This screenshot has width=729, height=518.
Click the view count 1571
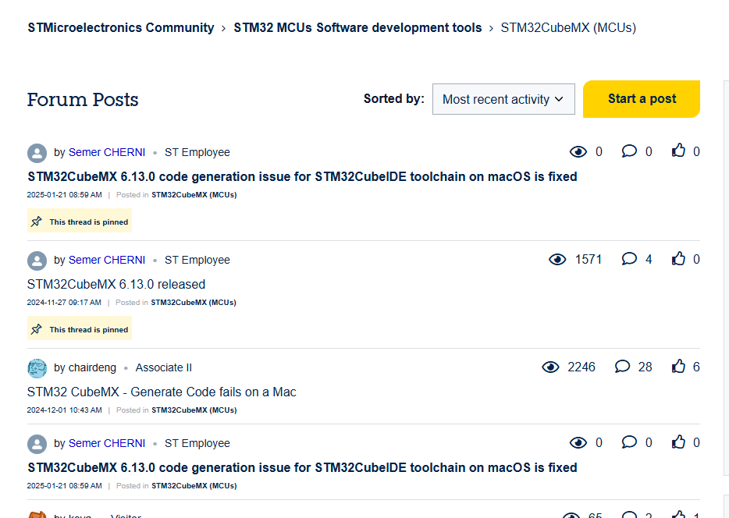tap(589, 260)
